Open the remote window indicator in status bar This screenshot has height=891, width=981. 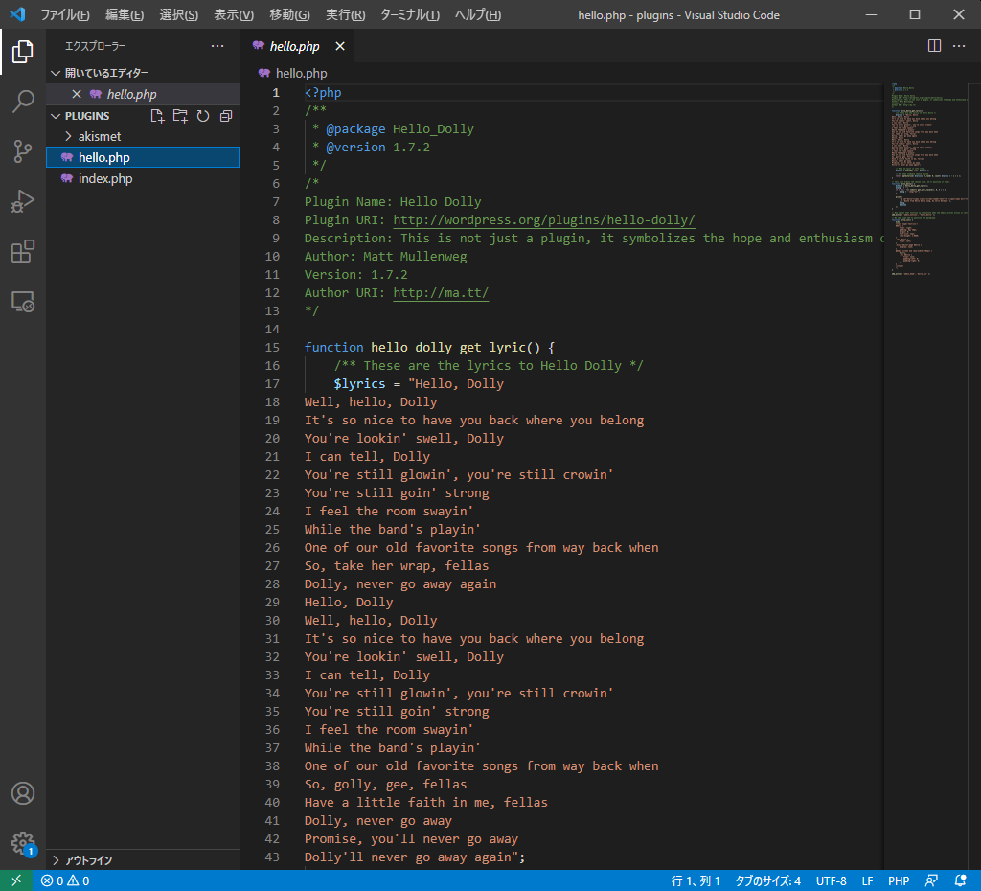[16, 880]
